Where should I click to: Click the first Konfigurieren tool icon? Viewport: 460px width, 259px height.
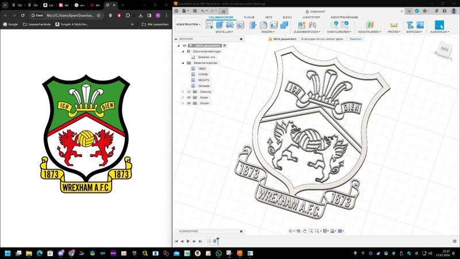click(x=334, y=25)
